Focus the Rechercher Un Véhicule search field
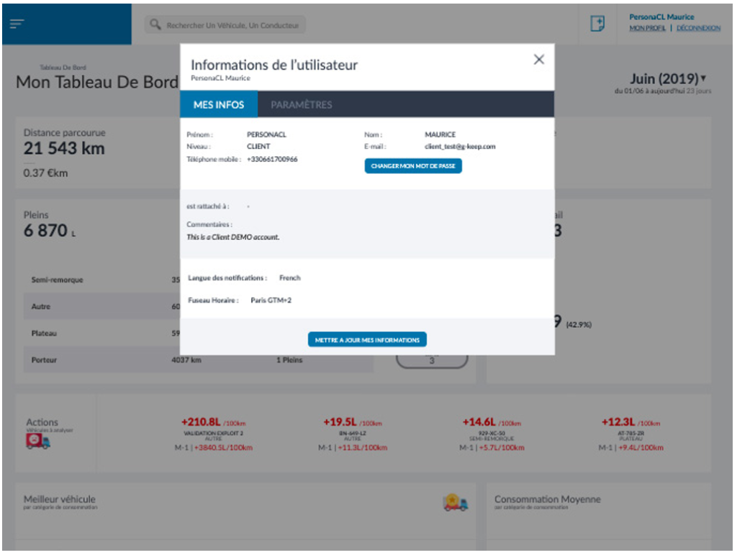Viewport: 737px width, 555px height. pos(230,25)
